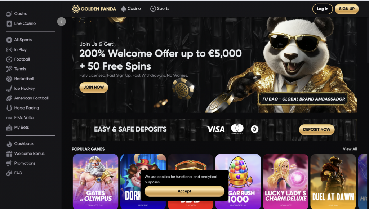Image resolution: width=369 pixels, height=209 pixels.
Task: Open the Football section icon in the sidebar
Action: pyautogui.click(x=9, y=59)
